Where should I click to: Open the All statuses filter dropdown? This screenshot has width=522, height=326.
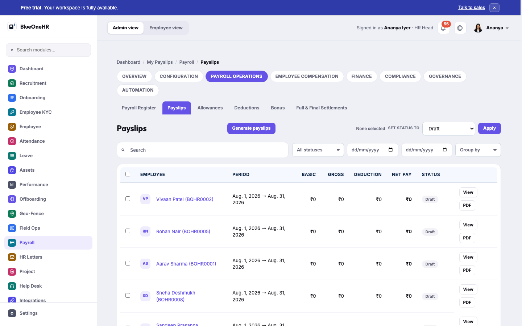tap(318, 150)
